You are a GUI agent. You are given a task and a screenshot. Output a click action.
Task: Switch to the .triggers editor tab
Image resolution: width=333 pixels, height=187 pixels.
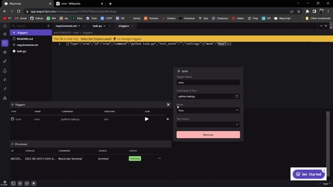pyautogui.click(x=124, y=26)
